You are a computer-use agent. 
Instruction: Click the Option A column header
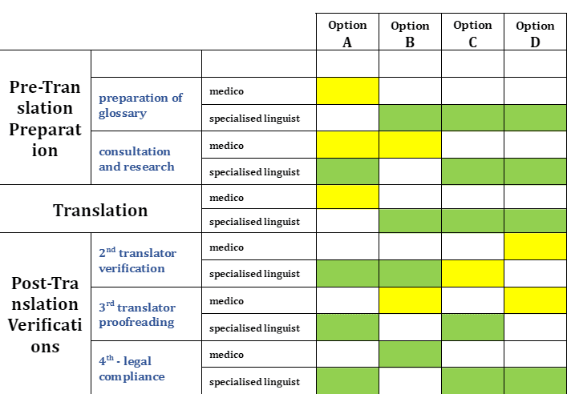tap(347, 34)
